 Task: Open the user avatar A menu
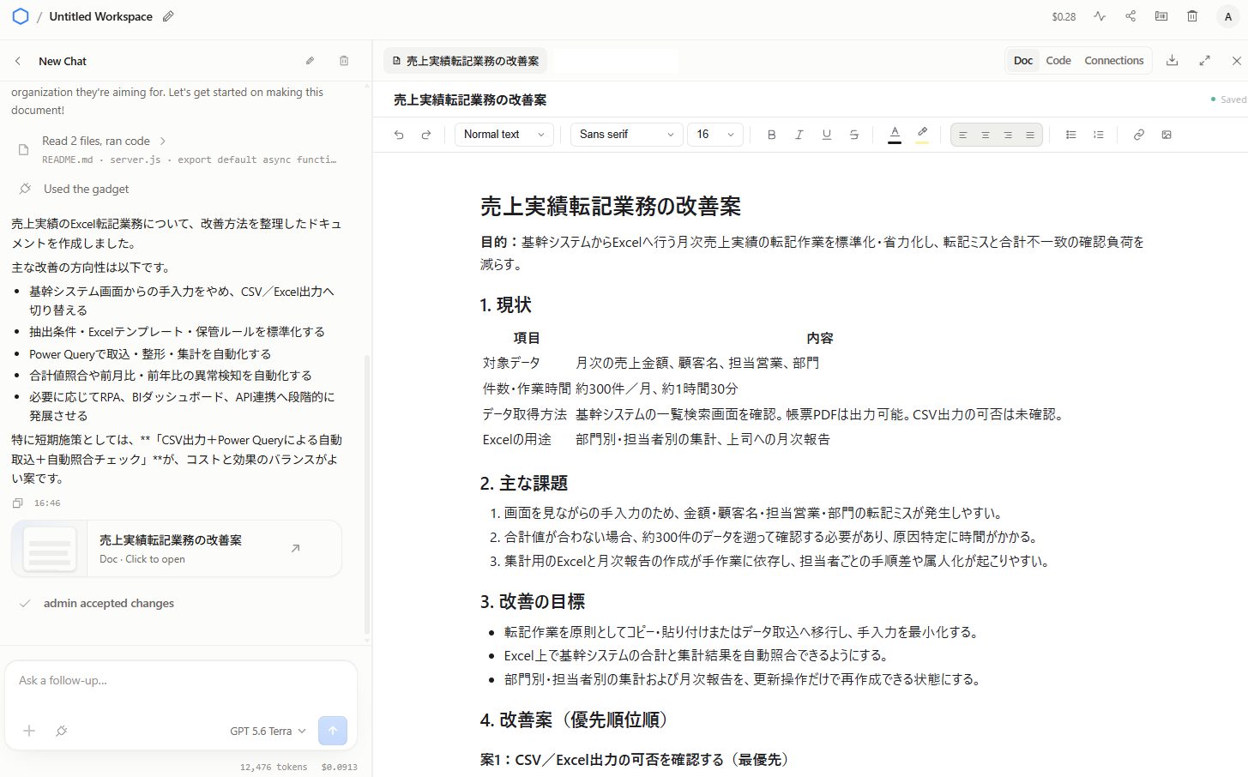[x=1228, y=16]
